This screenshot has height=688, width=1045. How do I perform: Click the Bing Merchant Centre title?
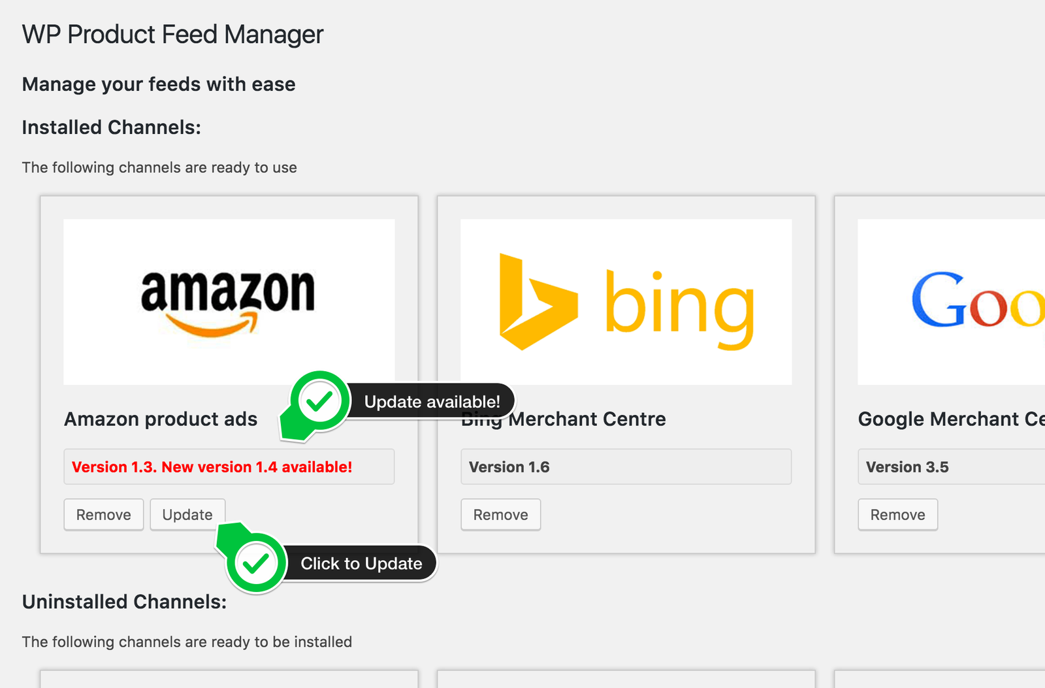[564, 419]
